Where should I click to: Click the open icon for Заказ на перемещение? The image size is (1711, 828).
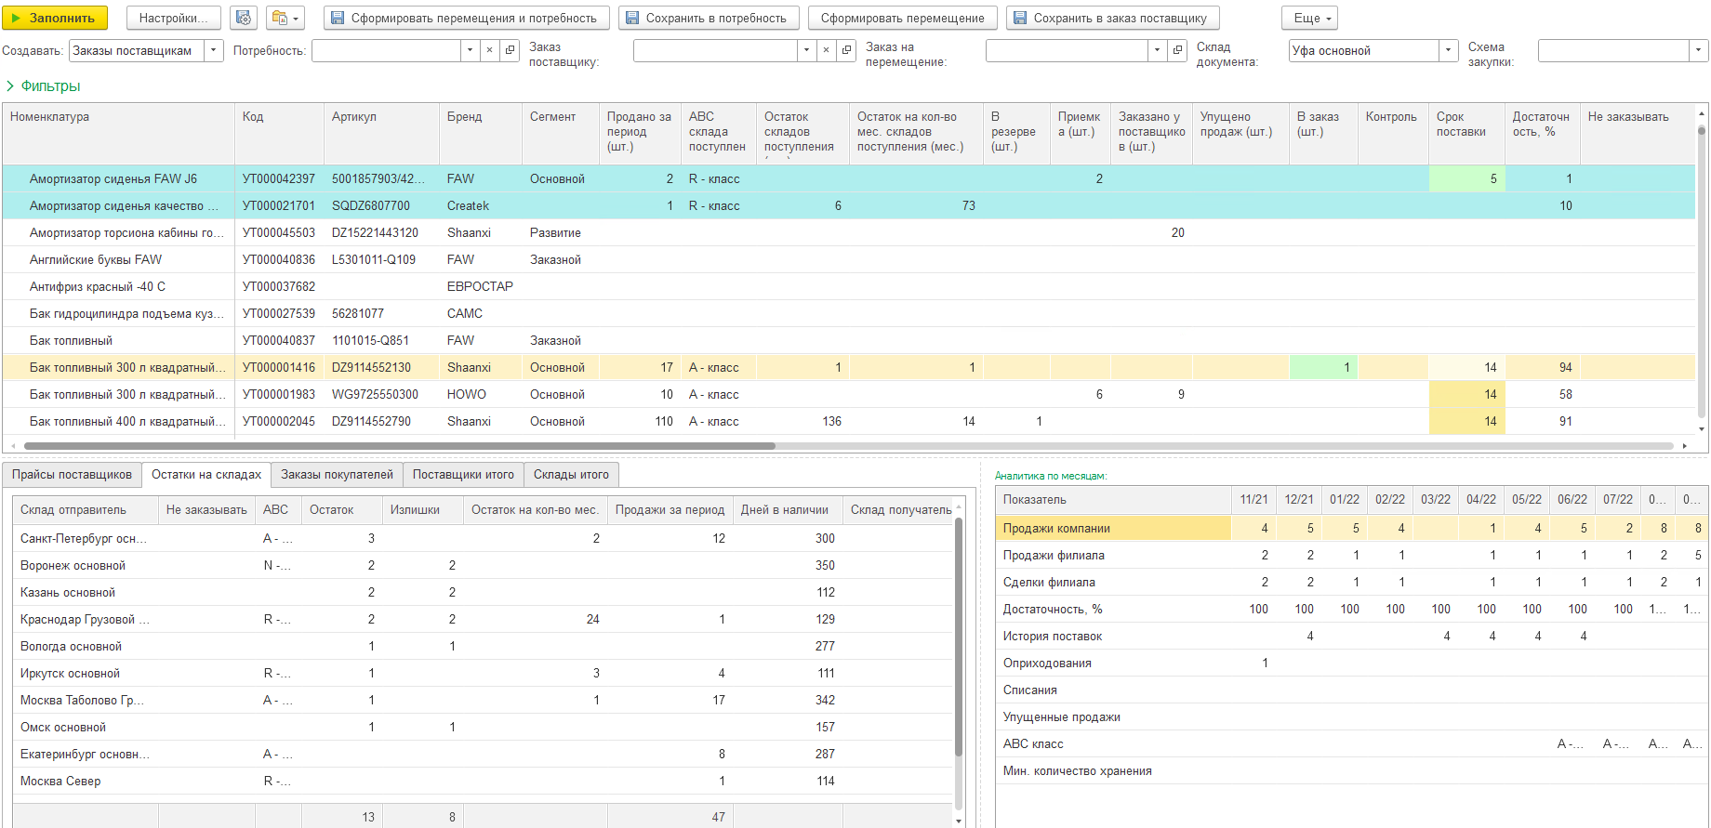1177,50
